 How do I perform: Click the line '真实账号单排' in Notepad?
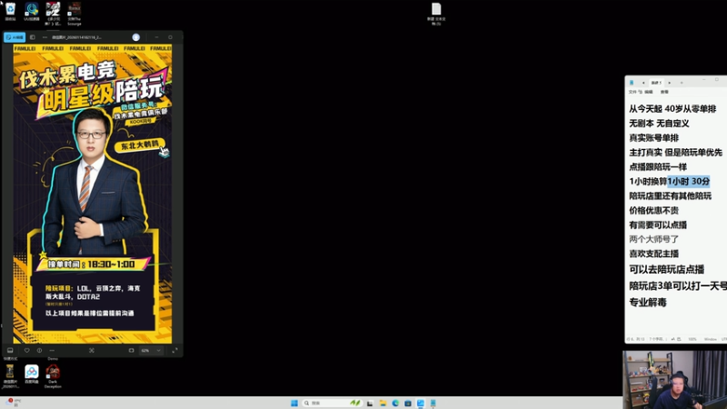tap(653, 138)
